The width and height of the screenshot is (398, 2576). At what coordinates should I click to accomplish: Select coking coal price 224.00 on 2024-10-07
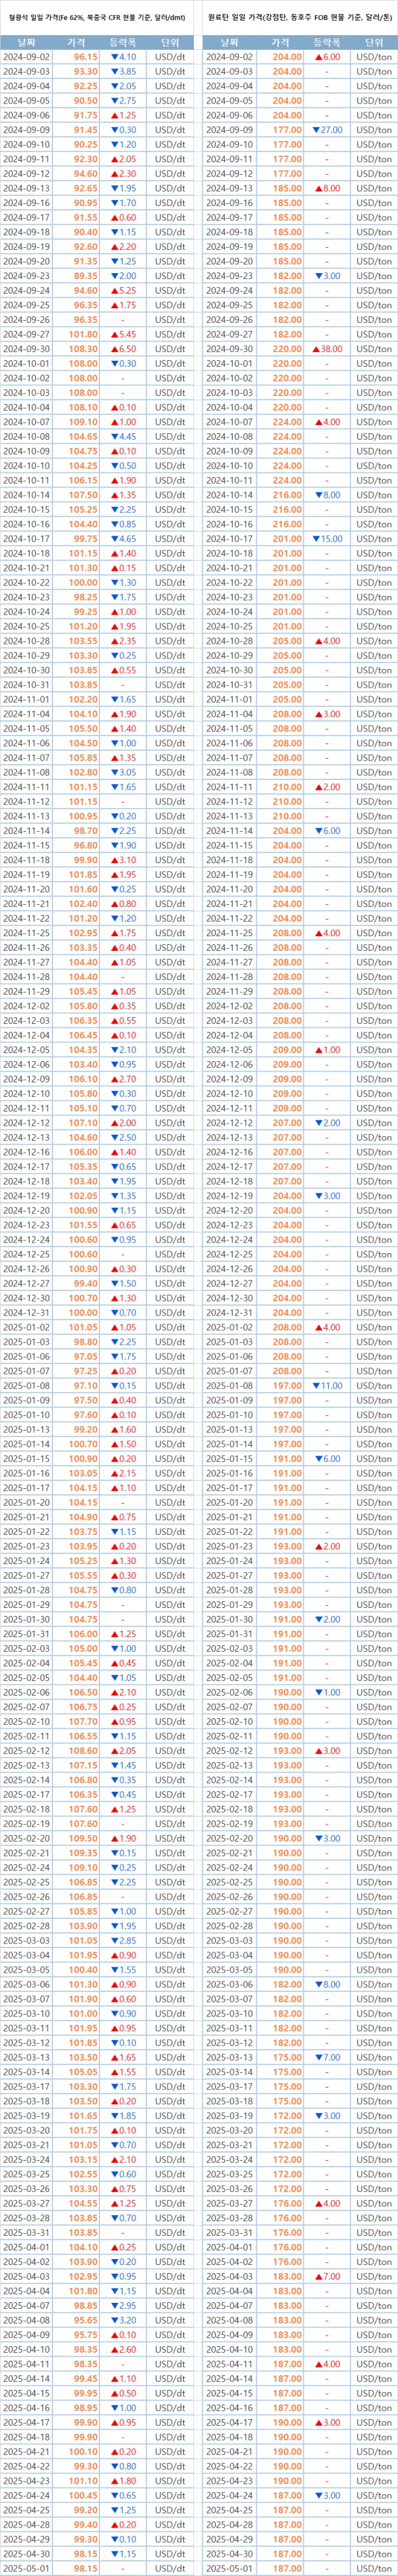coord(287,422)
